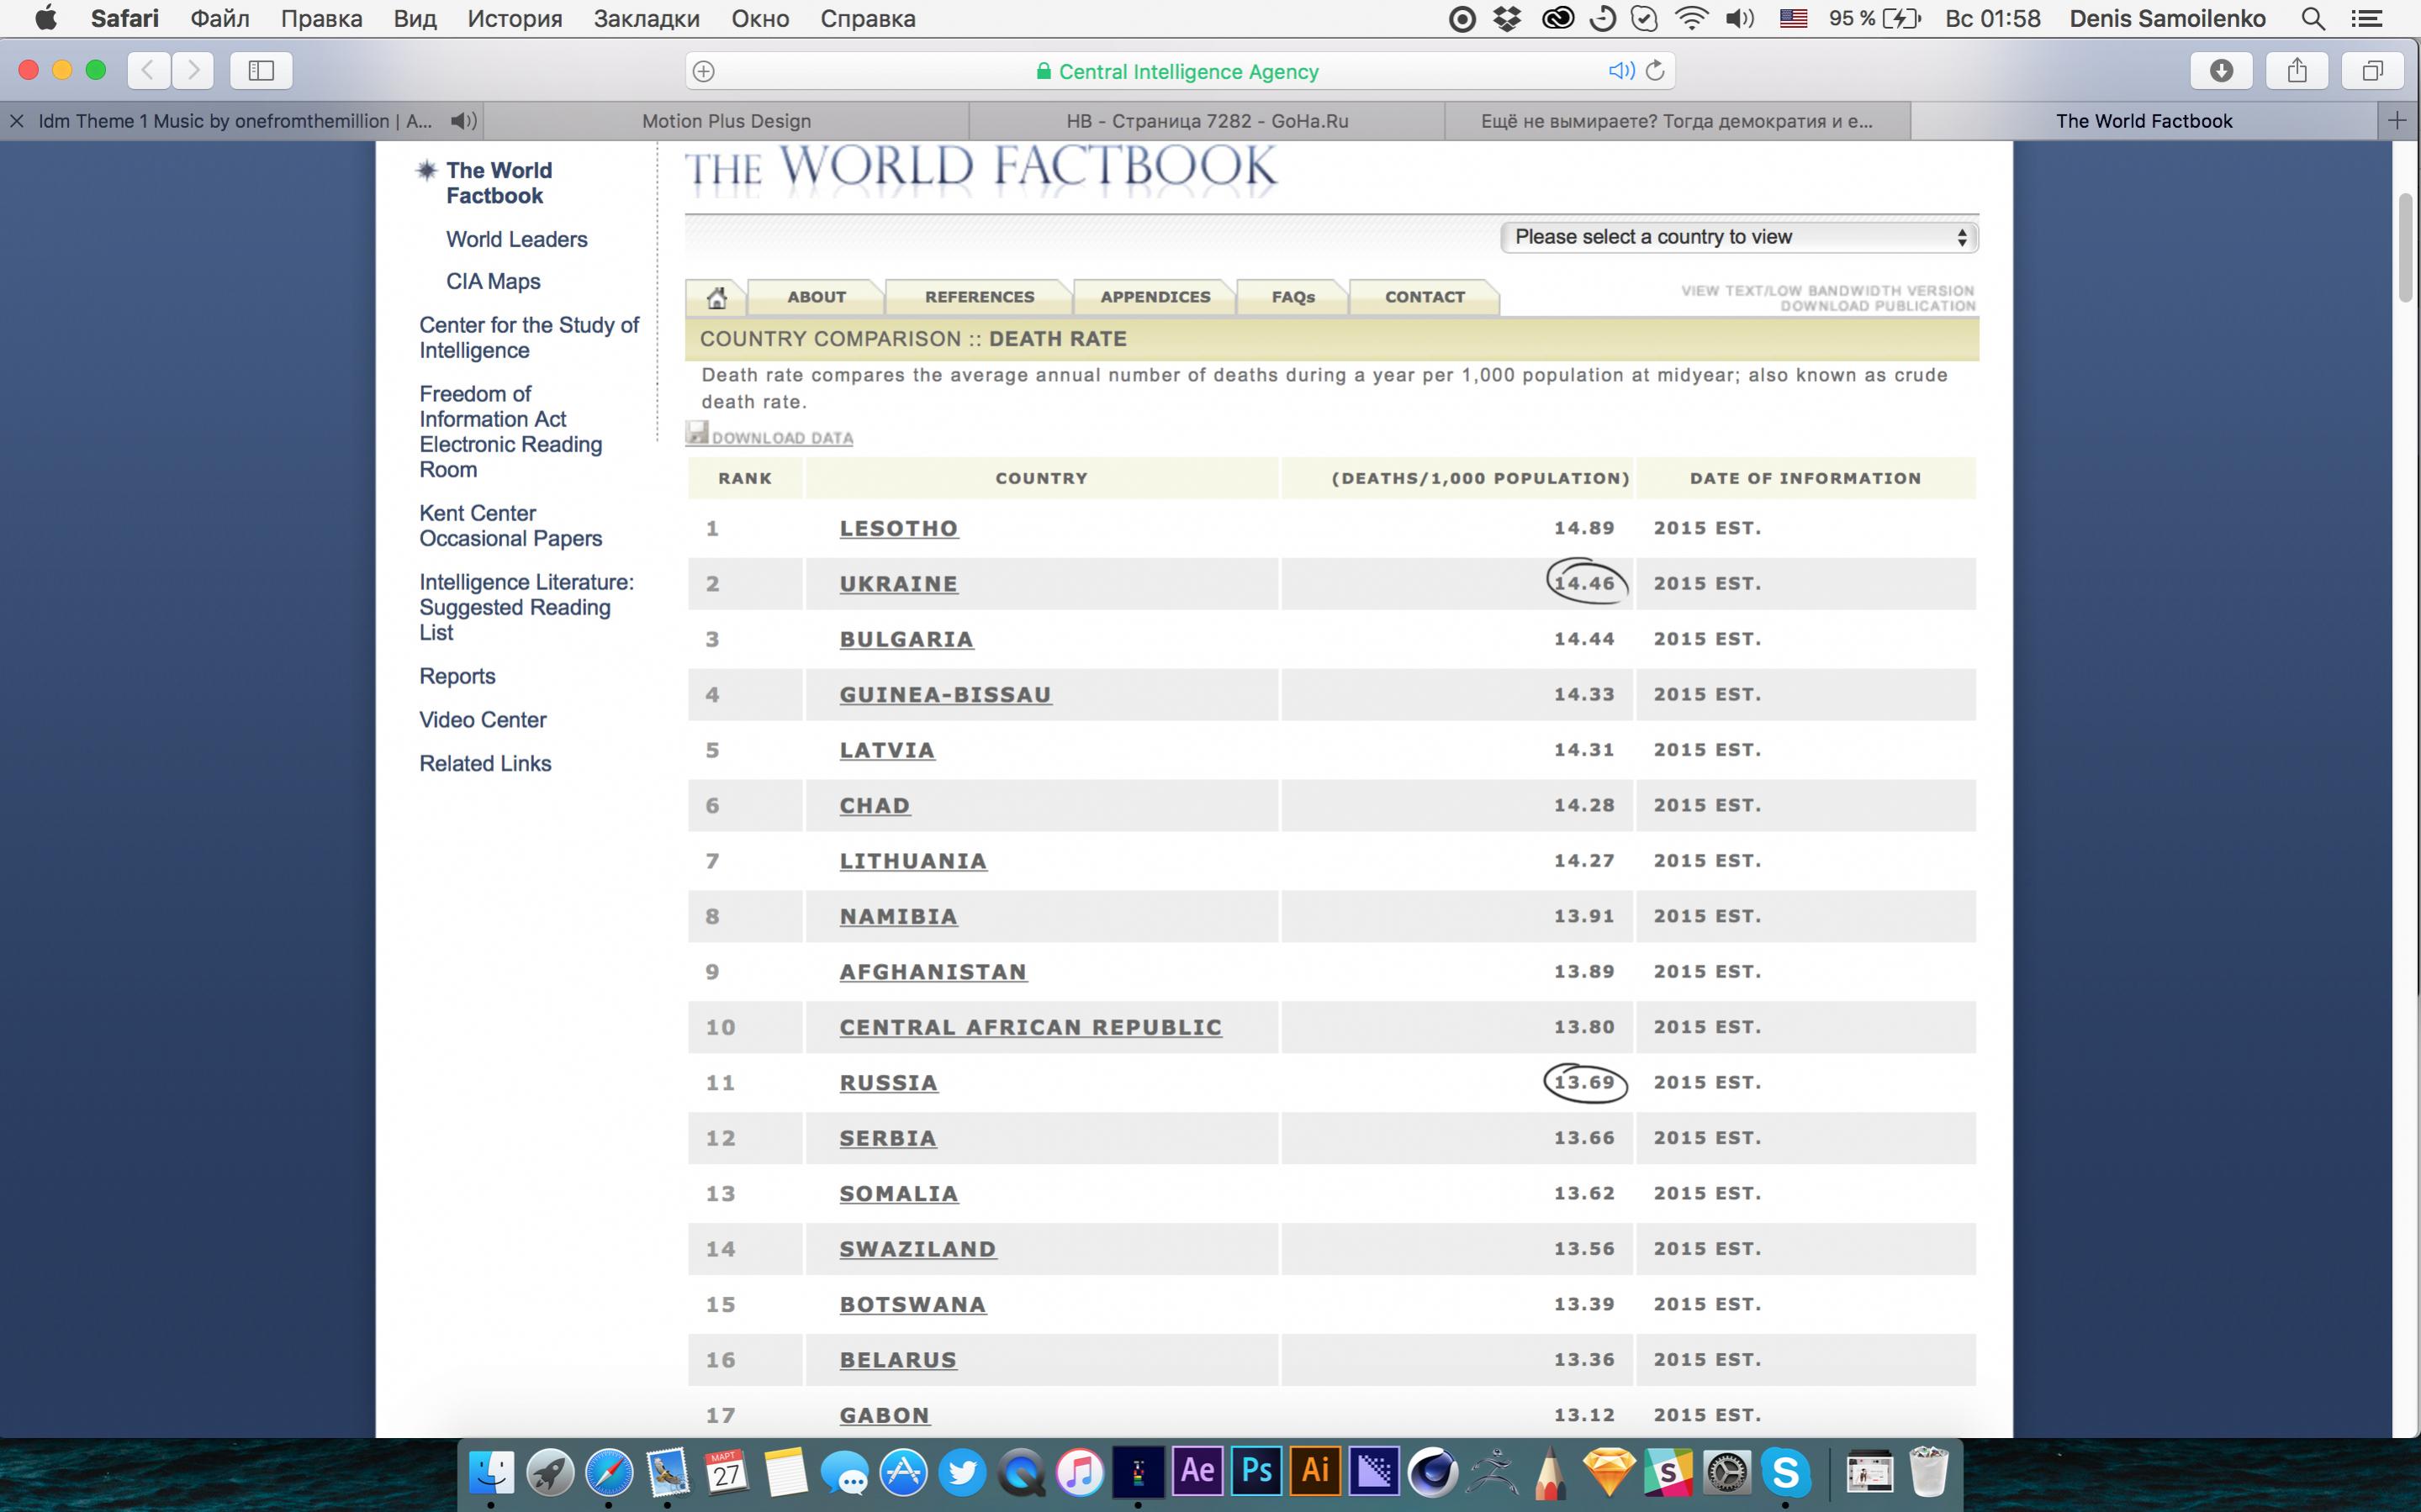Open the keyboard input language flag menu
Viewport: 2421px width, 1512px height.
(1793, 19)
